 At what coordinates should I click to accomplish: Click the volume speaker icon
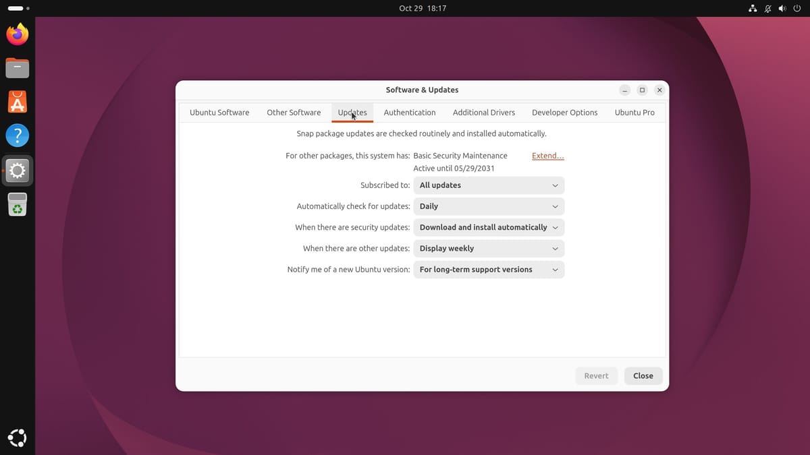pos(782,8)
